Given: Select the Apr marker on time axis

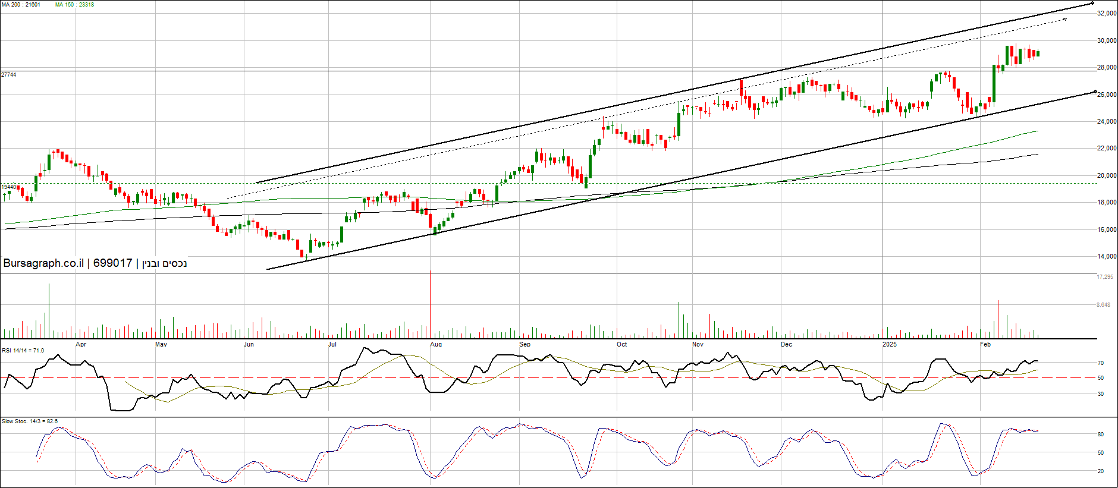Looking at the screenshot, I should point(81,345).
